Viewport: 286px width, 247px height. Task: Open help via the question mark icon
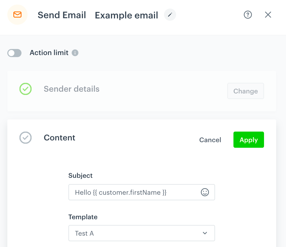tap(248, 15)
